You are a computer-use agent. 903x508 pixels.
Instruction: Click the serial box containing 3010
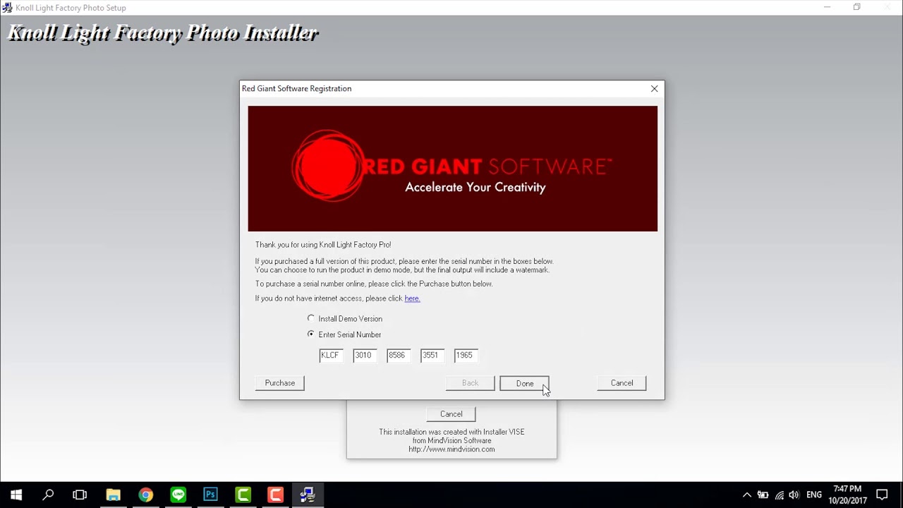tap(365, 356)
